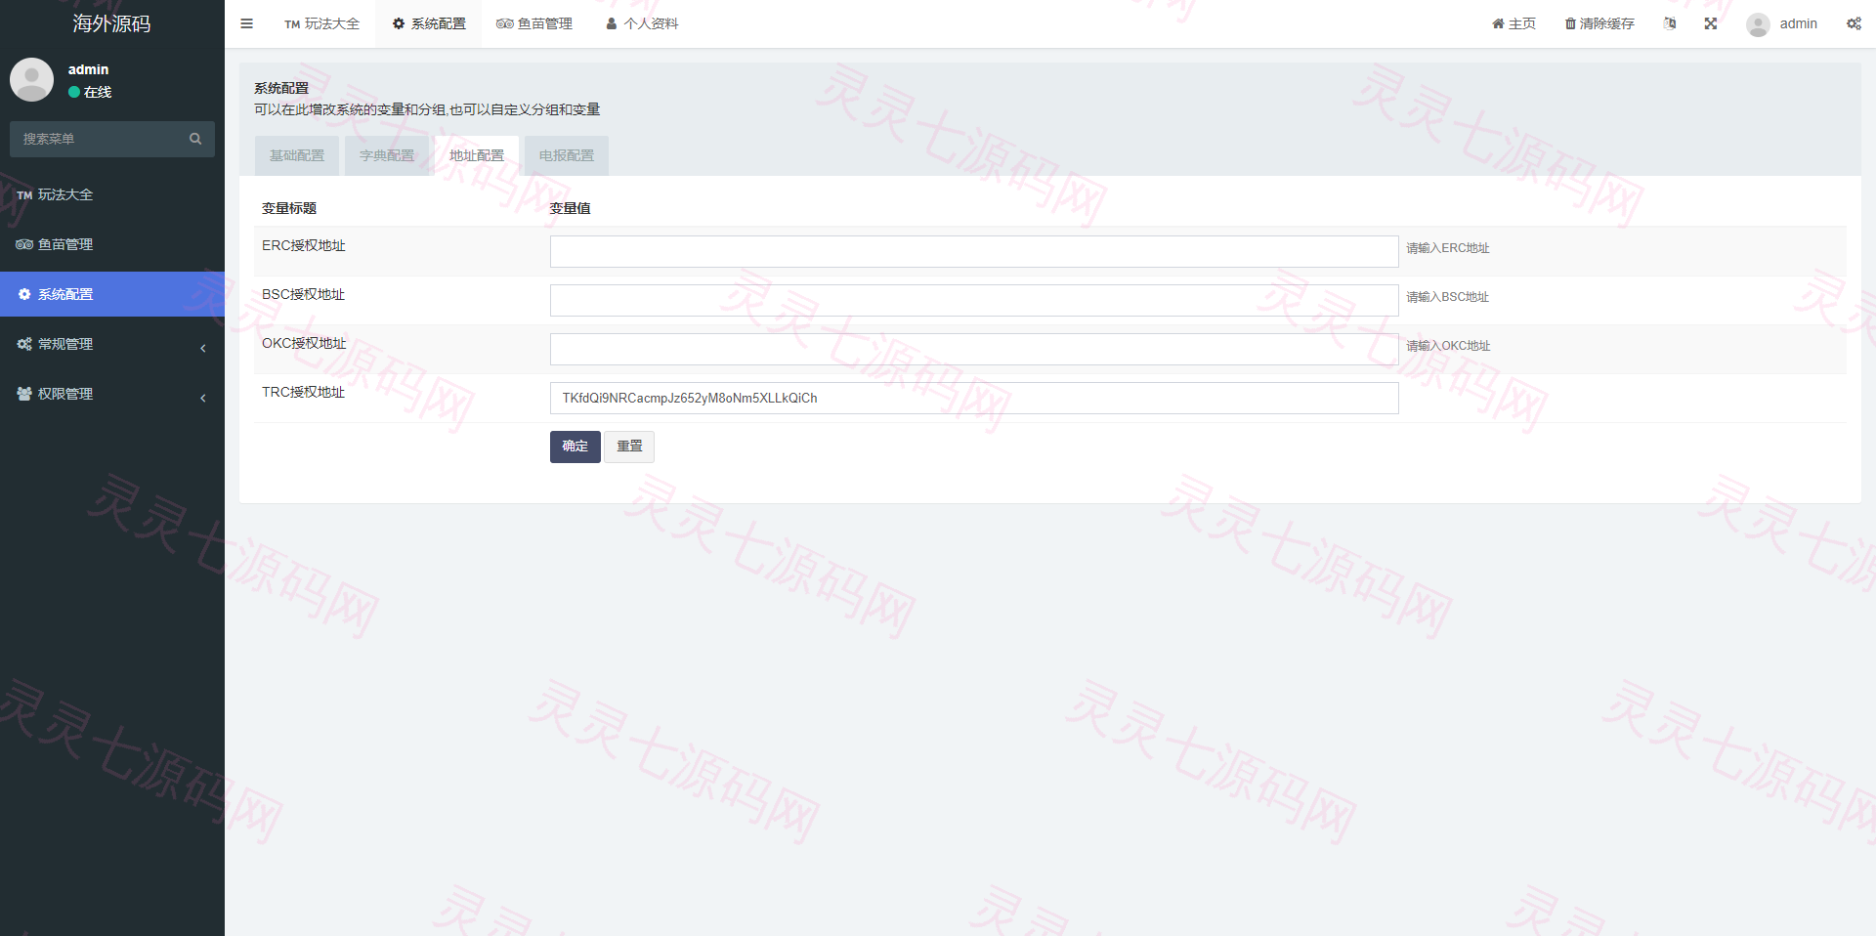The height and width of the screenshot is (936, 1876).
Task: Click the ERC授权地址 input field
Action: (974, 251)
